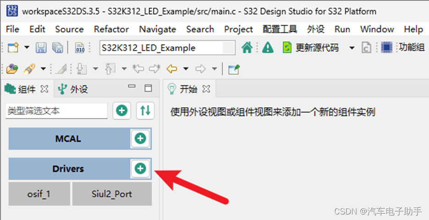This screenshot has height=220, width=429.
Task: Click the New wizard toolbar icon
Action: click(13, 48)
